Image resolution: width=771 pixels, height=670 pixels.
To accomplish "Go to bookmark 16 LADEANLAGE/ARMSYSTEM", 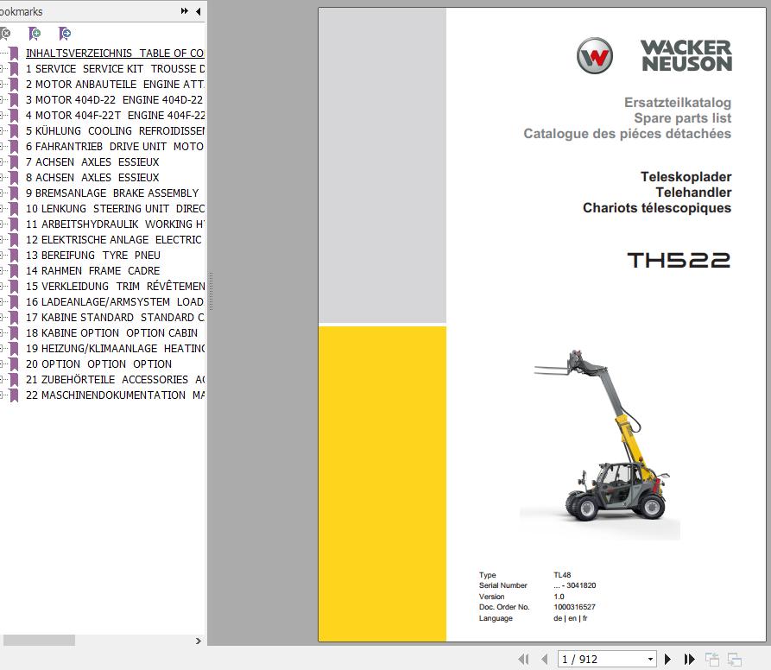I will point(115,302).
